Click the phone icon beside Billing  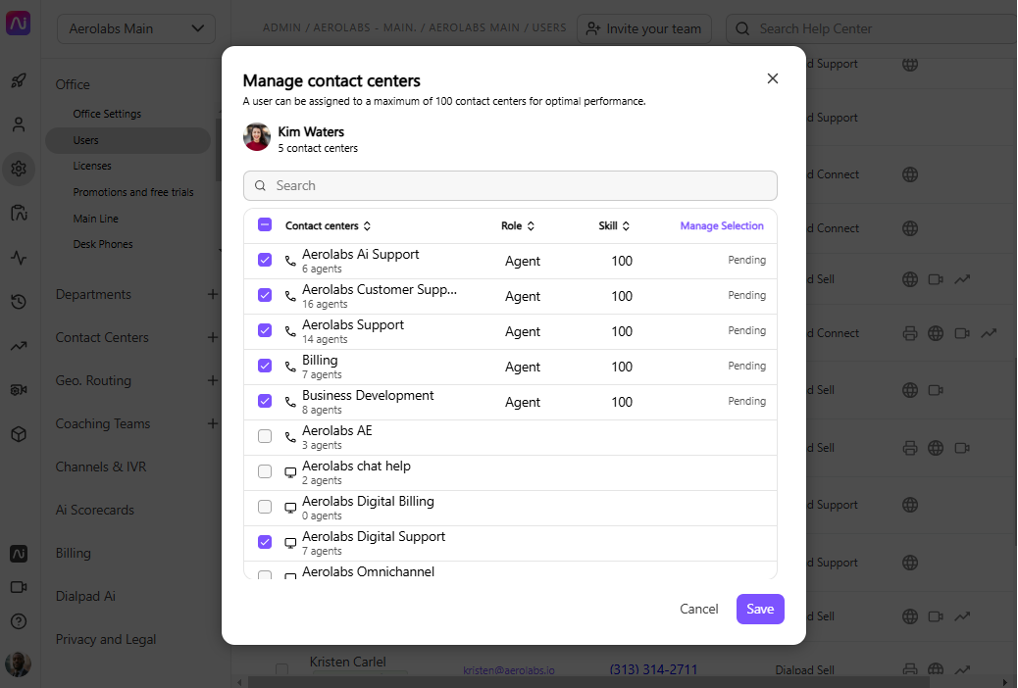(x=290, y=367)
